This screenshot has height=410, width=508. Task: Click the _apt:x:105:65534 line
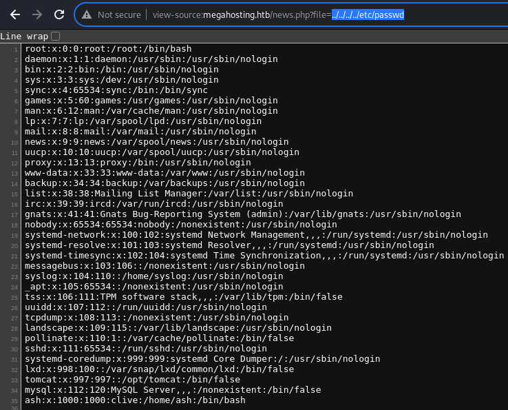click(x=154, y=287)
